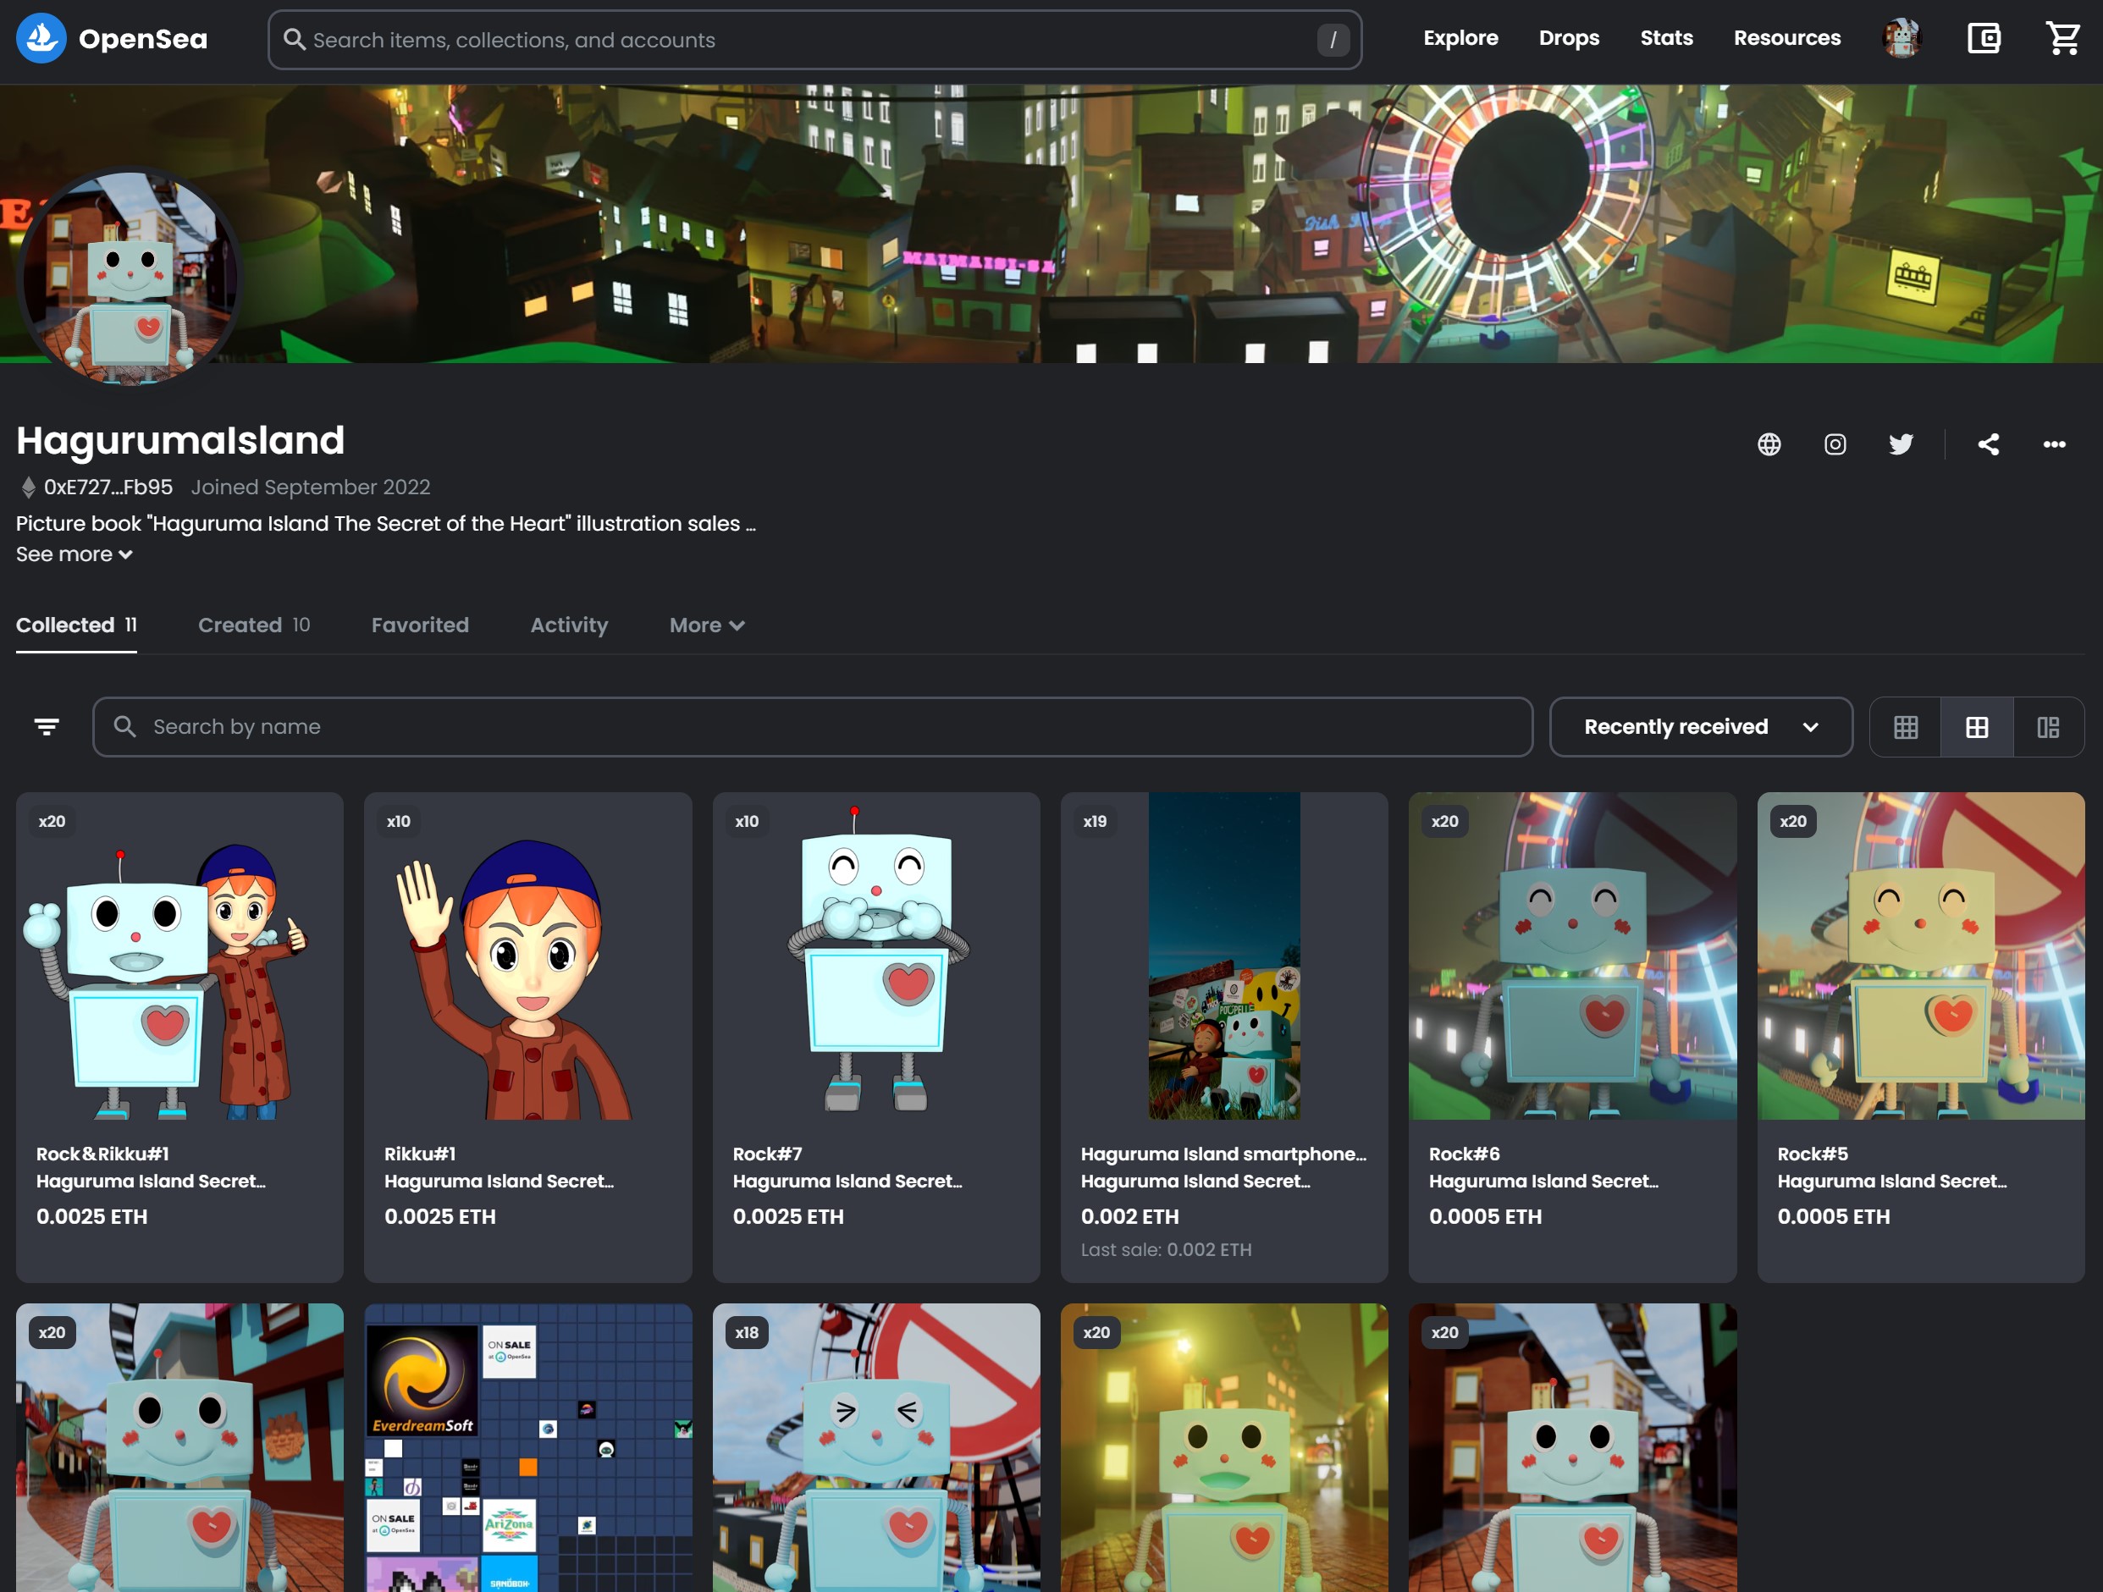Open the Activity tab
This screenshot has height=1592, width=2103.
[x=569, y=625]
